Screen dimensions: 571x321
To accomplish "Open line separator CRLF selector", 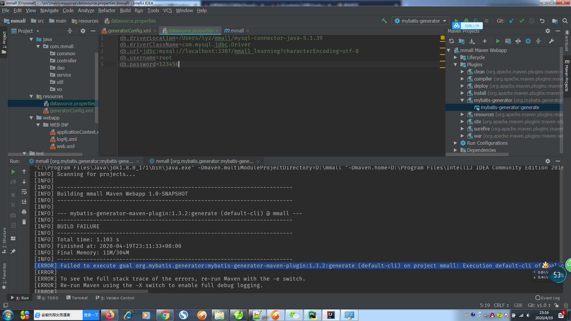I will [501, 305].
